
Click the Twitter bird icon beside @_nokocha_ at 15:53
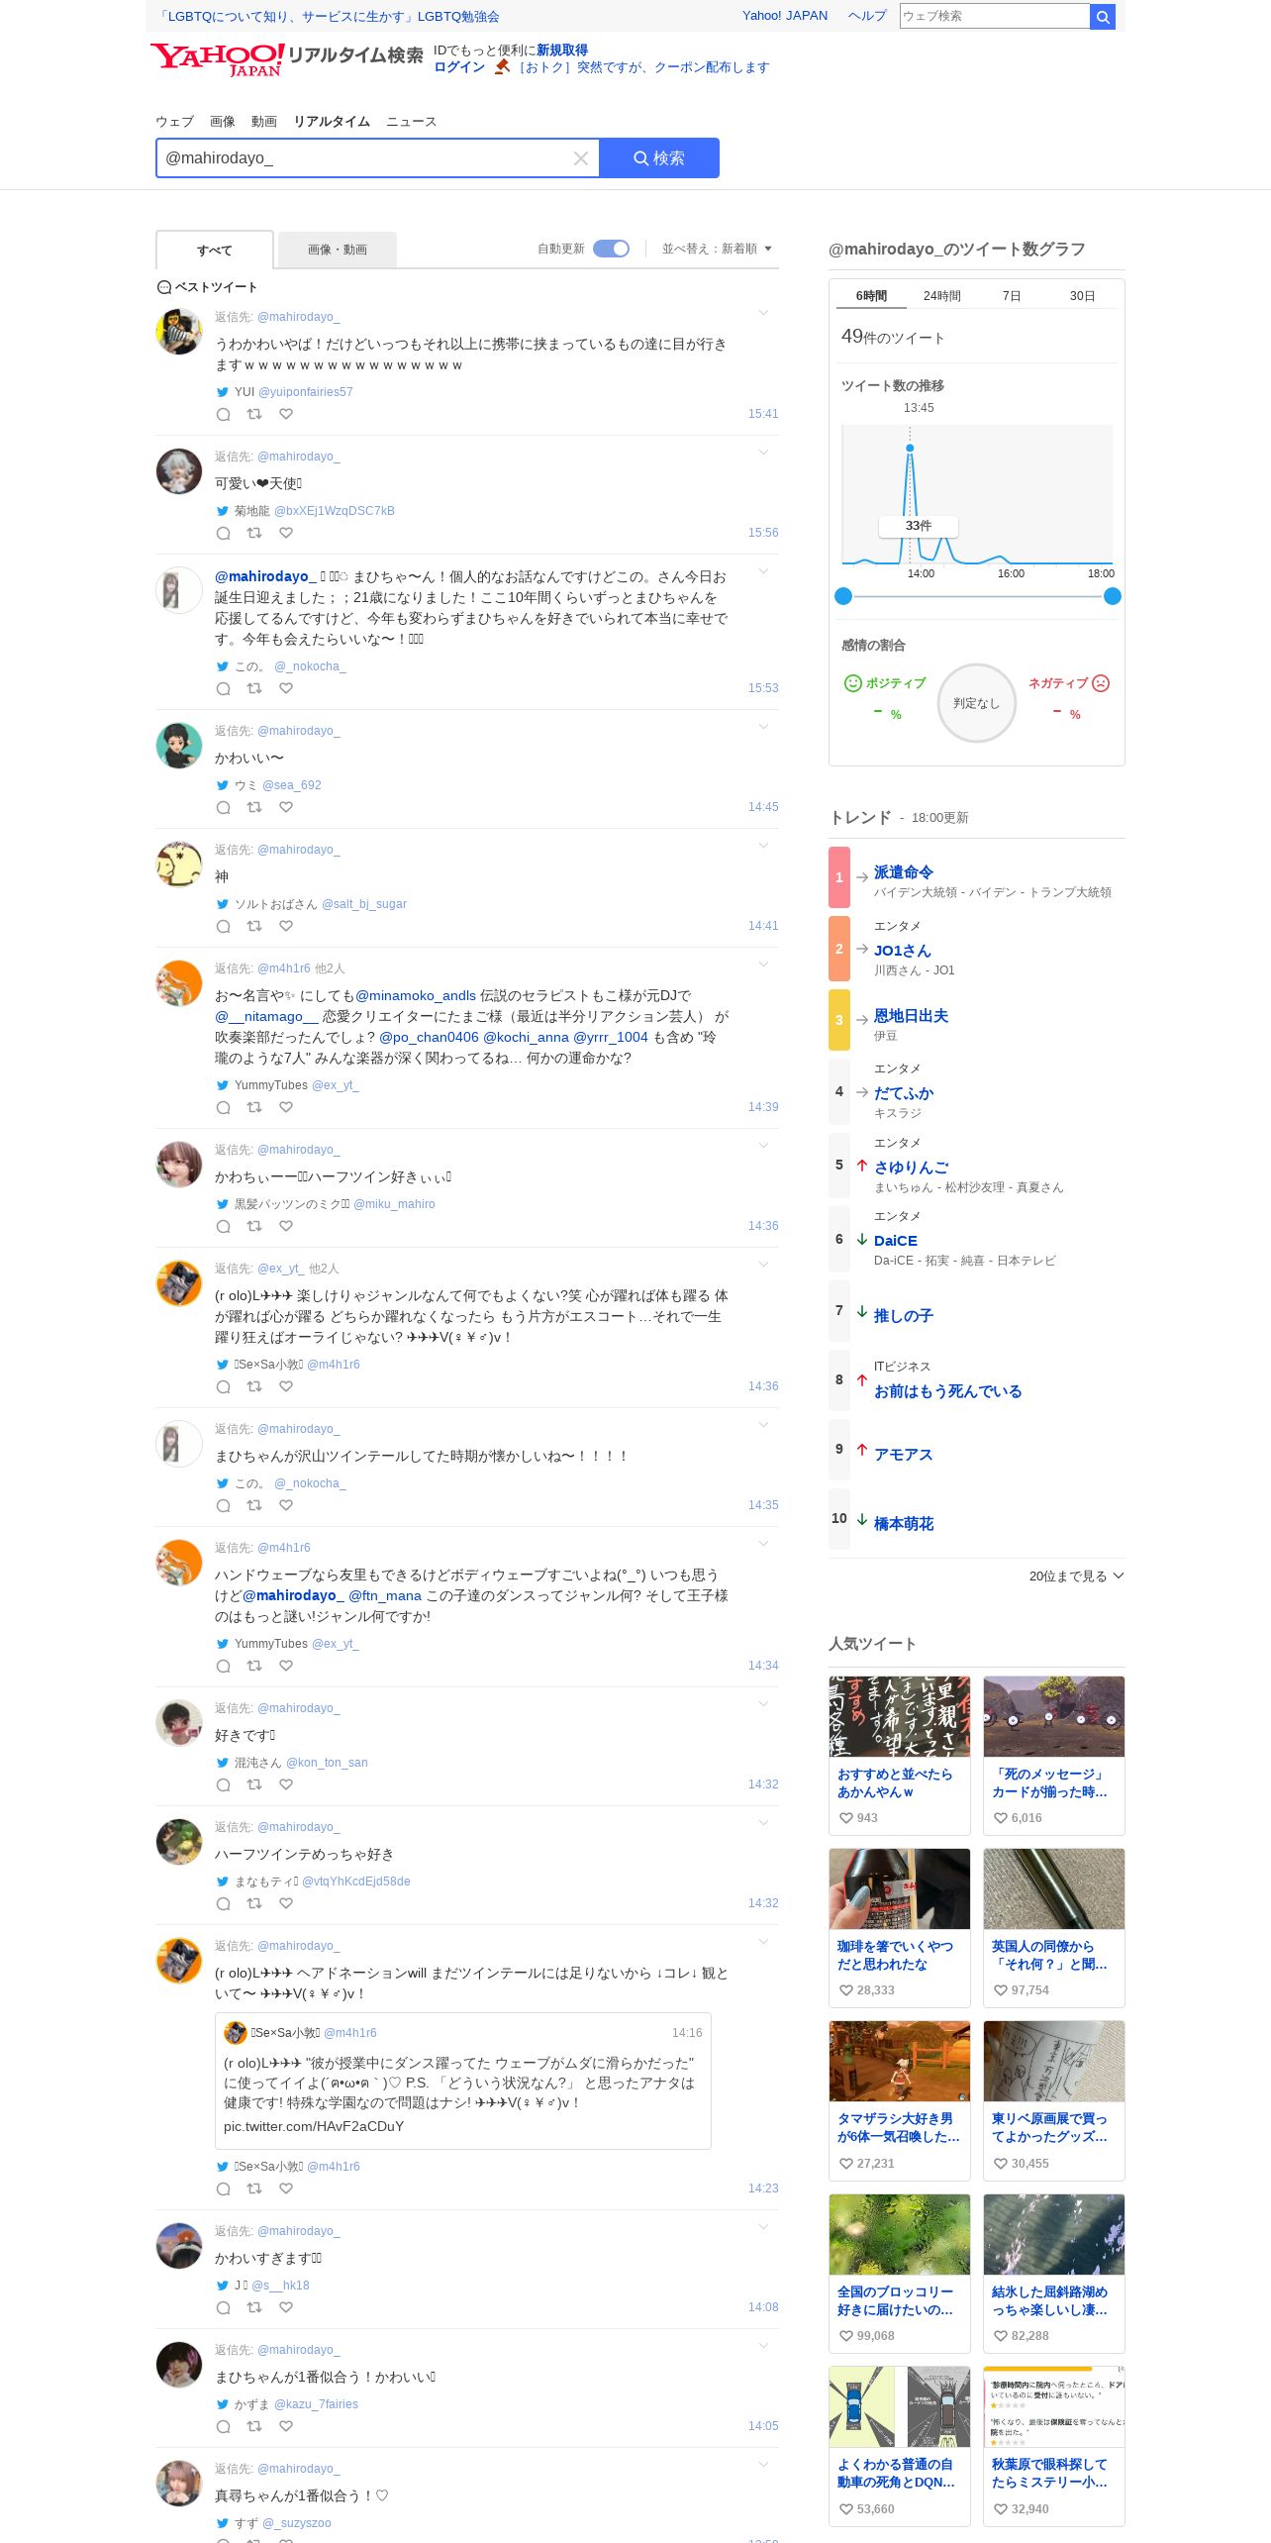pyautogui.click(x=223, y=666)
